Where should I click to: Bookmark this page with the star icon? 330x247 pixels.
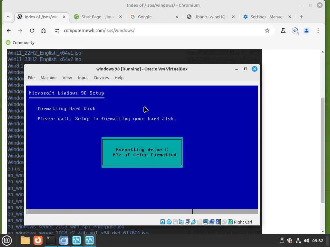coord(267,31)
